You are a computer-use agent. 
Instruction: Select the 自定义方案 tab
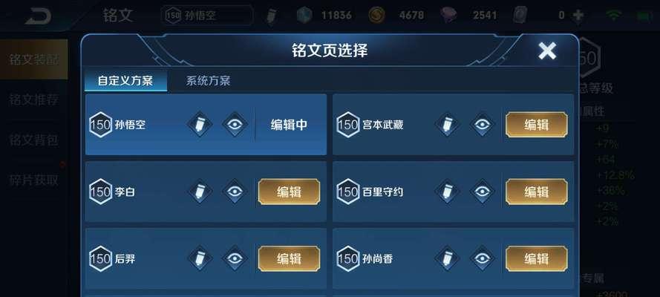pyautogui.click(x=125, y=81)
